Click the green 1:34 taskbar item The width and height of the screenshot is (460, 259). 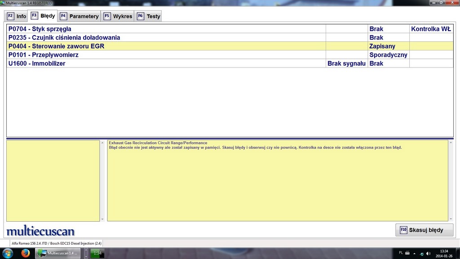click(x=97, y=253)
